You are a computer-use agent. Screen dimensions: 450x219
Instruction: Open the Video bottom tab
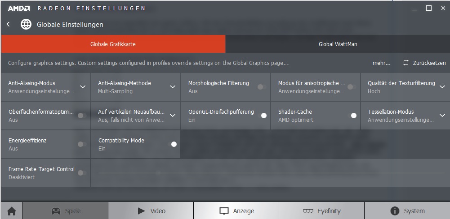pos(151,211)
